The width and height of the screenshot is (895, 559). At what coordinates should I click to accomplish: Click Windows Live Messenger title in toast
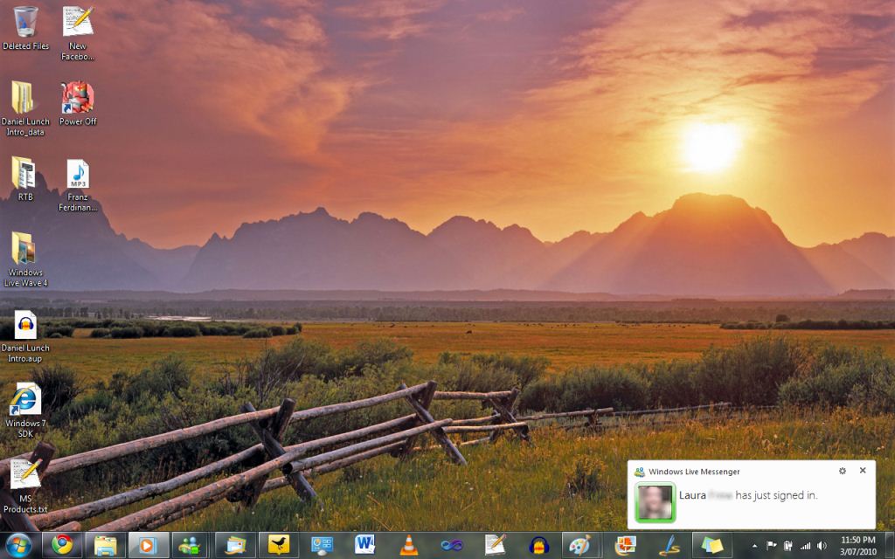coord(694,472)
